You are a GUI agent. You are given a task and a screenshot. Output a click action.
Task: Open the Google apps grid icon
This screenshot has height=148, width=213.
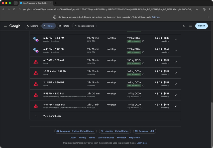click(190, 26)
